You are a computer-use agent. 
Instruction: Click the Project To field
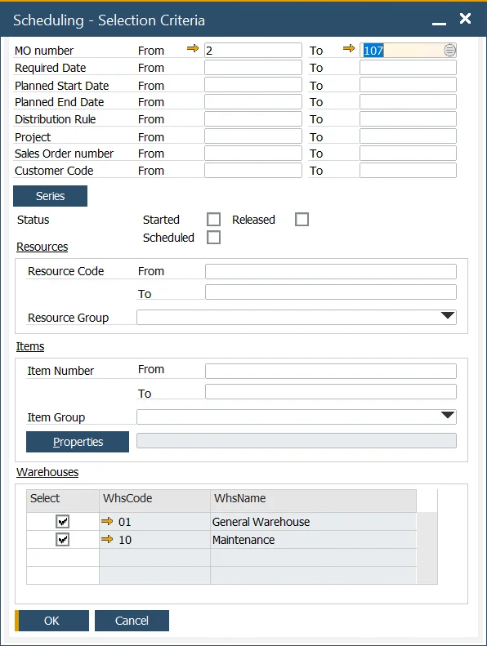pyautogui.click(x=408, y=136)
